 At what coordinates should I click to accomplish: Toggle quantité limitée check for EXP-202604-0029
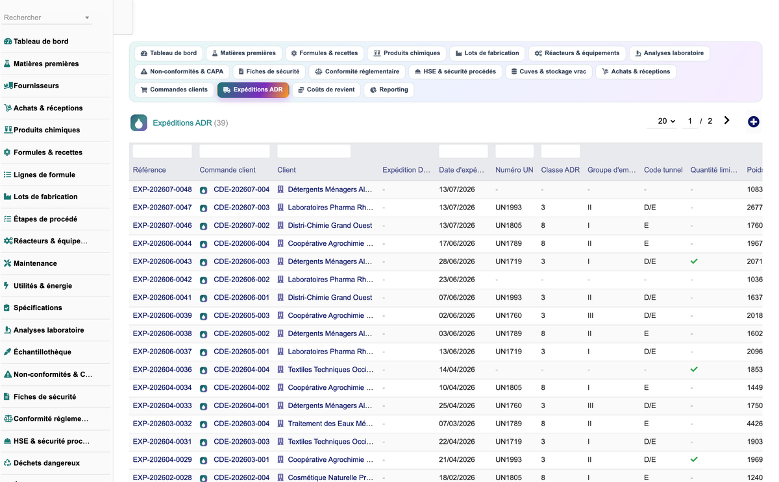click(694, 459)
